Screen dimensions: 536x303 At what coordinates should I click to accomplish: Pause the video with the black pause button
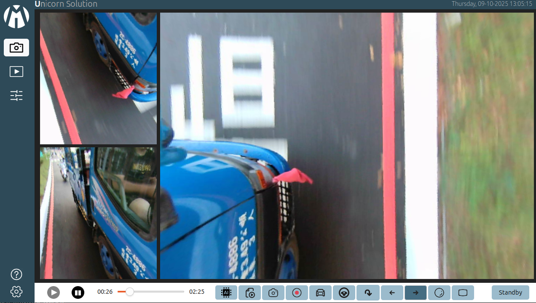[78, 292]
